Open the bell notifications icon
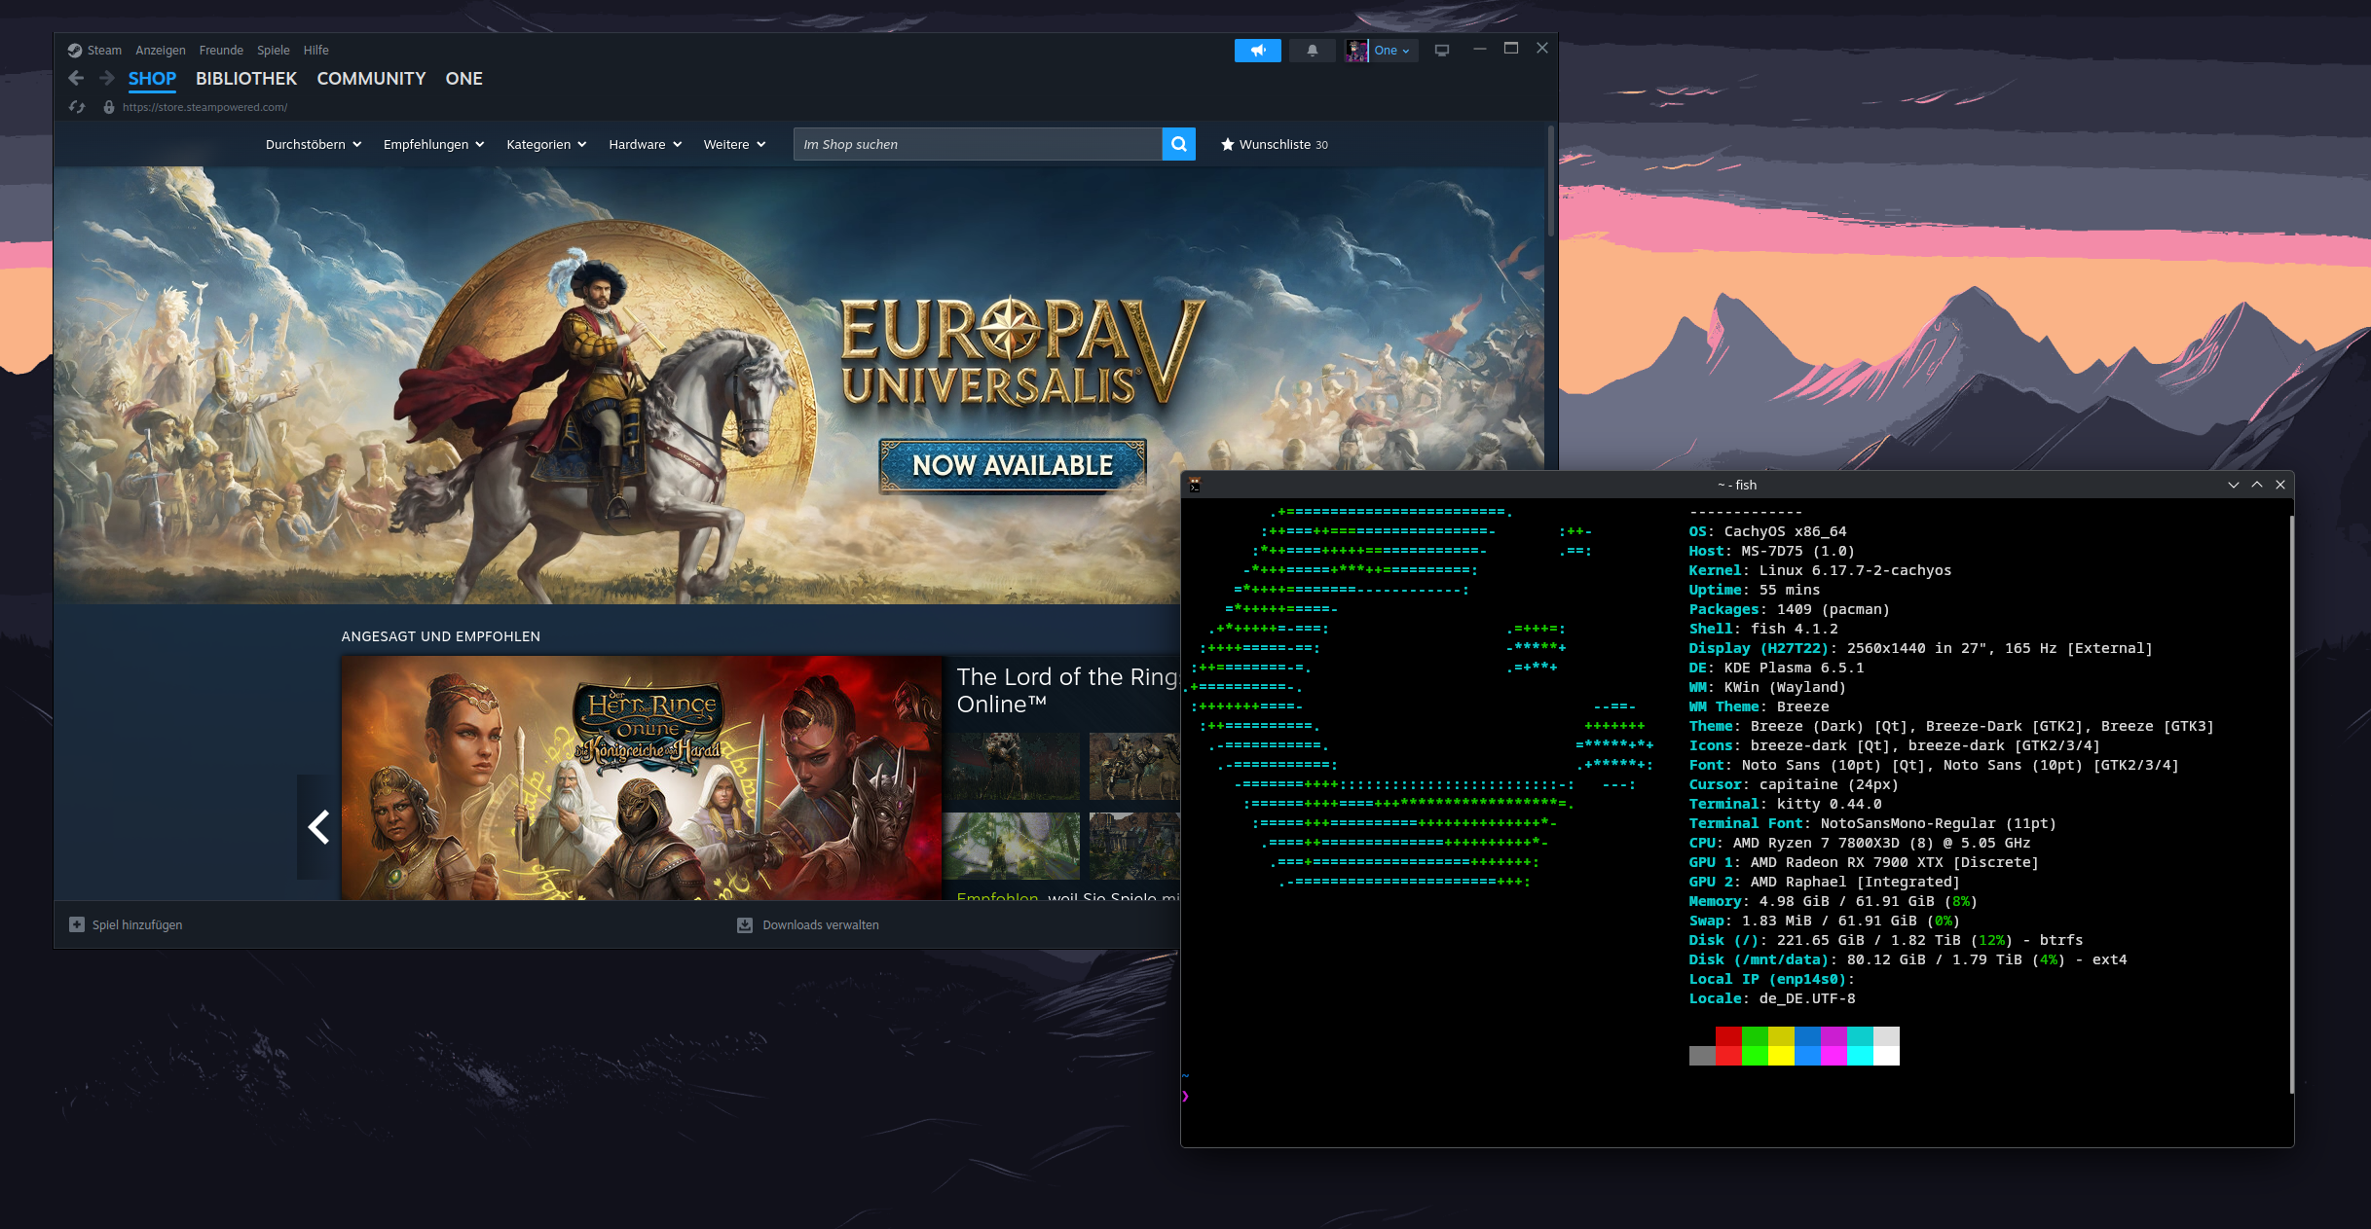The height and width of the screenshot is (1229, 2371). (x=1312, y=51)
